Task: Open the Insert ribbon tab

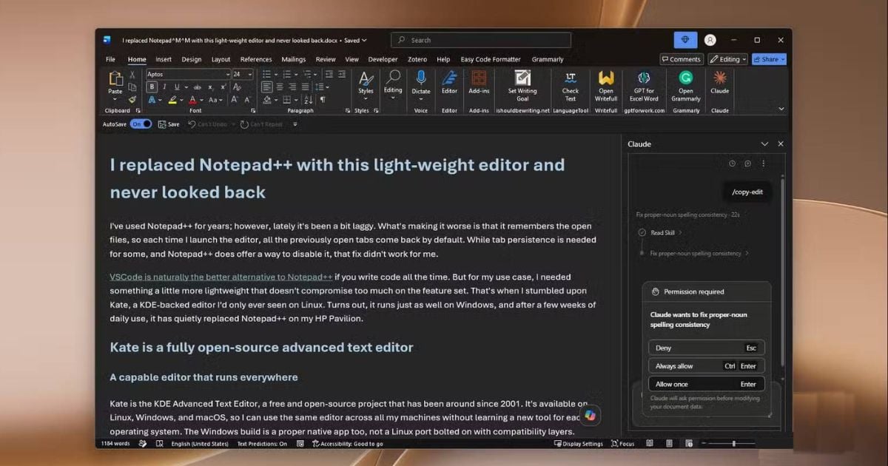Action: pos(164,59)
